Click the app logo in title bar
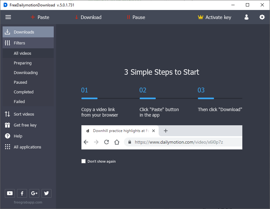 [5, 5]
